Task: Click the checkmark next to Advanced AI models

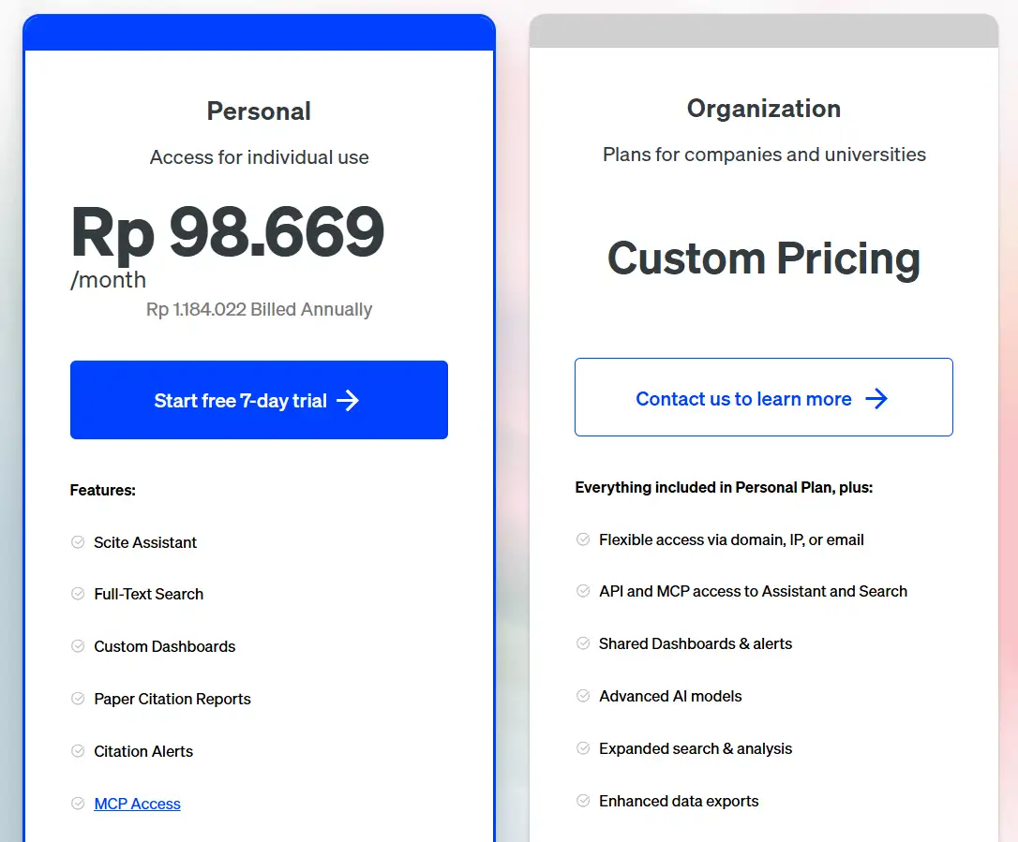Action: 583,696
